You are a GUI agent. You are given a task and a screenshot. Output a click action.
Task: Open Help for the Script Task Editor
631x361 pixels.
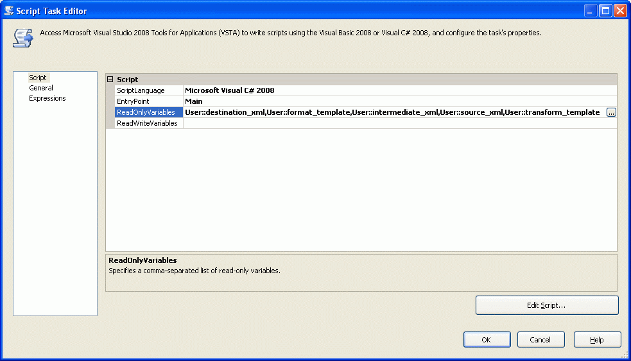click(597, 340)
